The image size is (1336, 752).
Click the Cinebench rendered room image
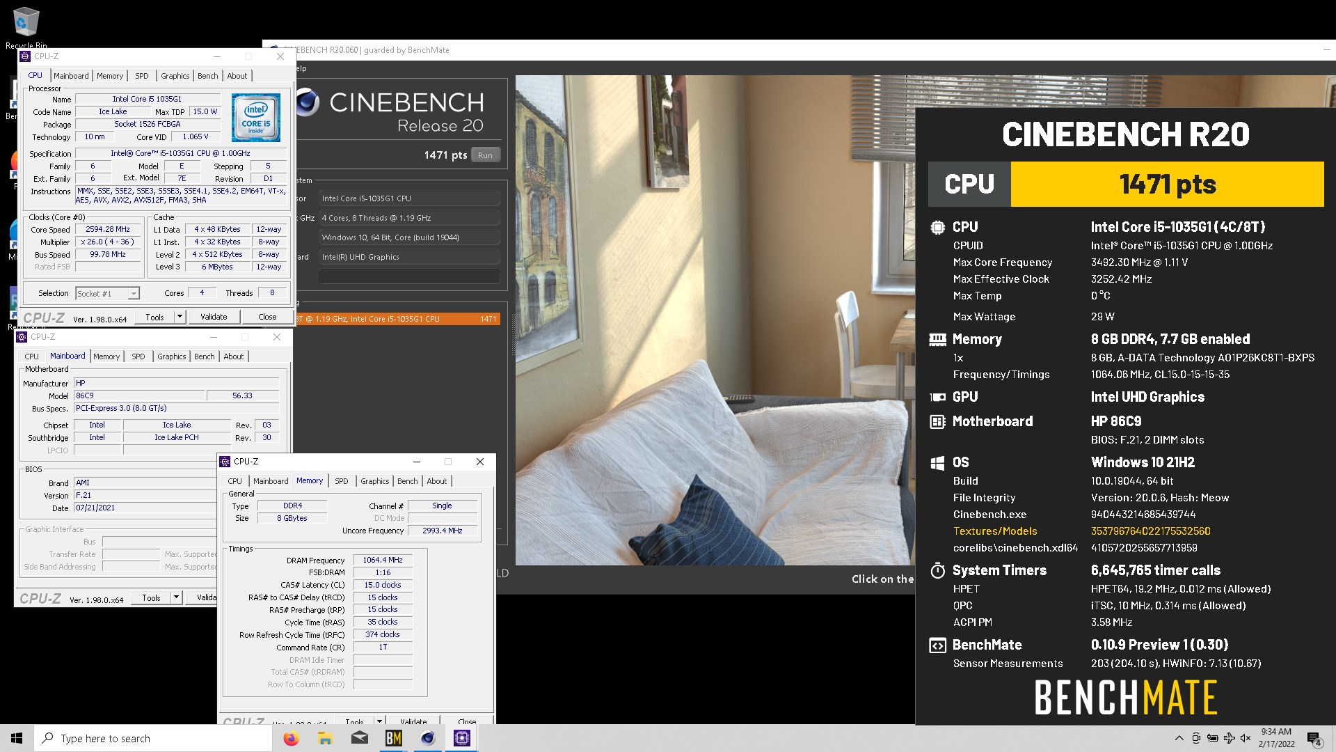[715, 320]
